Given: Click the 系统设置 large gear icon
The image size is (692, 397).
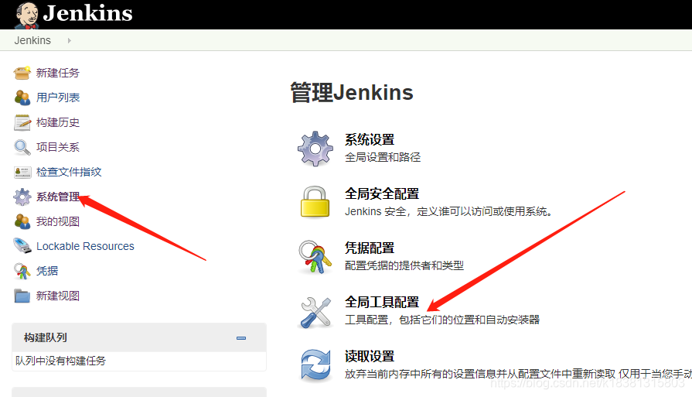Looking at the screenshot, I should pos(315,149).
